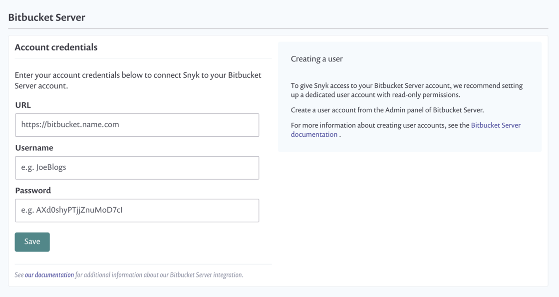Click the Username field label
The image size is (559, 297).
(34, 148)
